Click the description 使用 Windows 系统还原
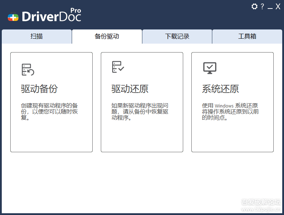The width and height of the screenshot is (284, 215). click(230, 111)
